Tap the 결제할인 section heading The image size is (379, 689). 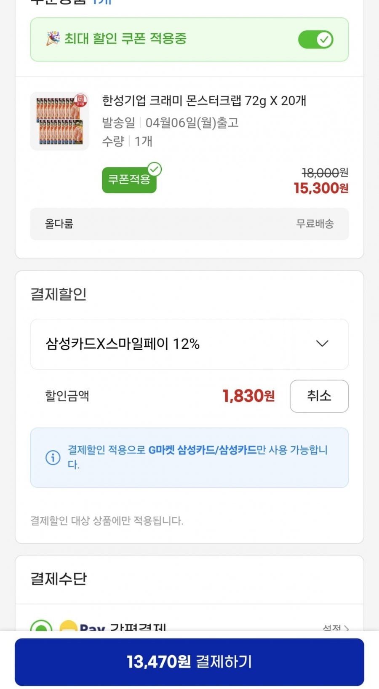tap(59, 294)
